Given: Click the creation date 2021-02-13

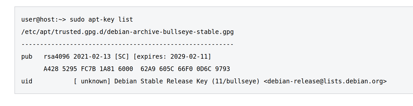Looking at the screenshot, I should click(x=92, y=57).
